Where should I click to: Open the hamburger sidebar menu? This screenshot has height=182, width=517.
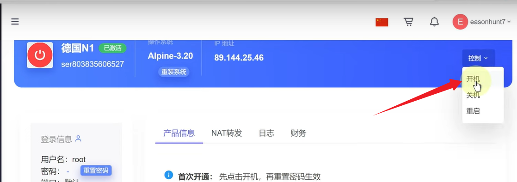[15, 22]
